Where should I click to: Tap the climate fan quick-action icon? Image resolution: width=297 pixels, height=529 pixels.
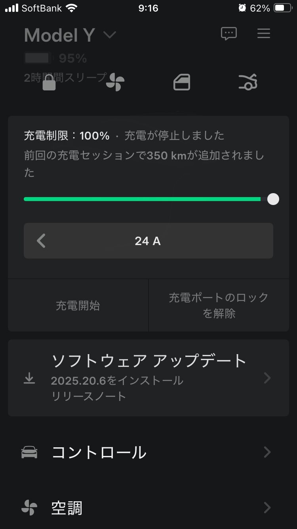tap(115, 82)
